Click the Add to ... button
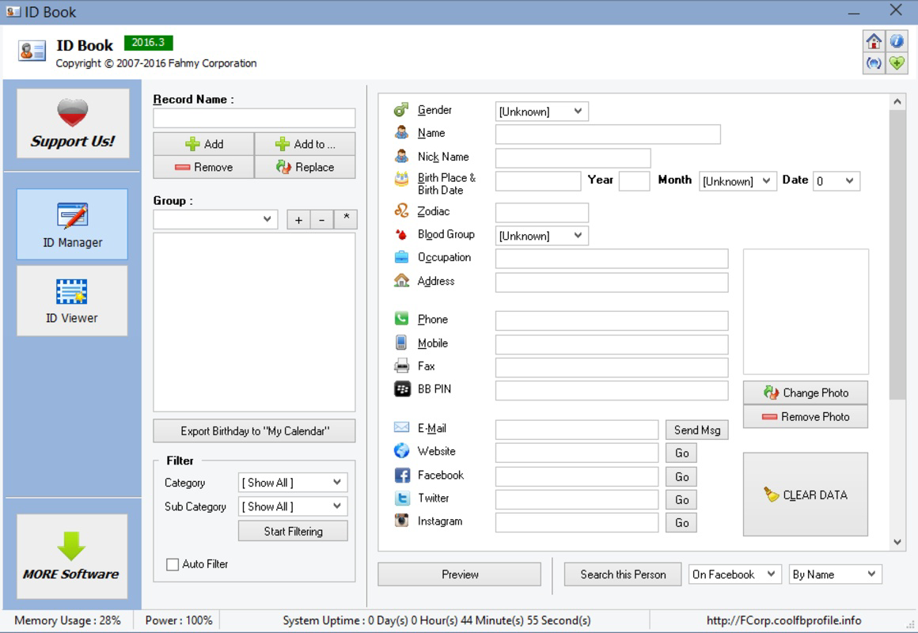This screenshot has height=633, width=918. click(305, 144)
